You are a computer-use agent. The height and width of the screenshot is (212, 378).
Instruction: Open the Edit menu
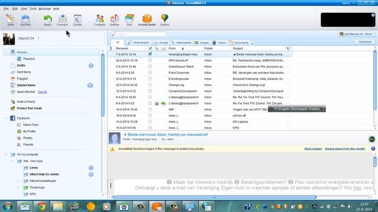click(x=15, y=9)
